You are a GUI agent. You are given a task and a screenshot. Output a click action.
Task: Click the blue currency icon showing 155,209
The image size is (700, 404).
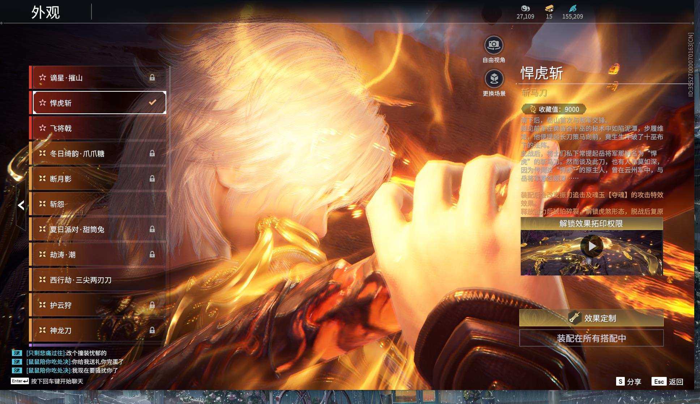pos(573,9)
